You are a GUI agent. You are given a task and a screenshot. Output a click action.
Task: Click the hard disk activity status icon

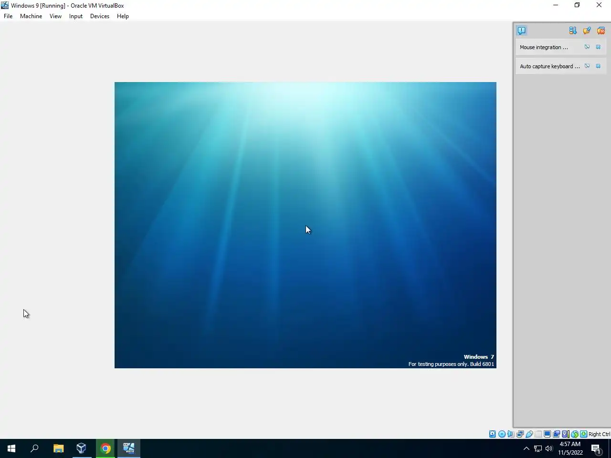click(493, 434)
